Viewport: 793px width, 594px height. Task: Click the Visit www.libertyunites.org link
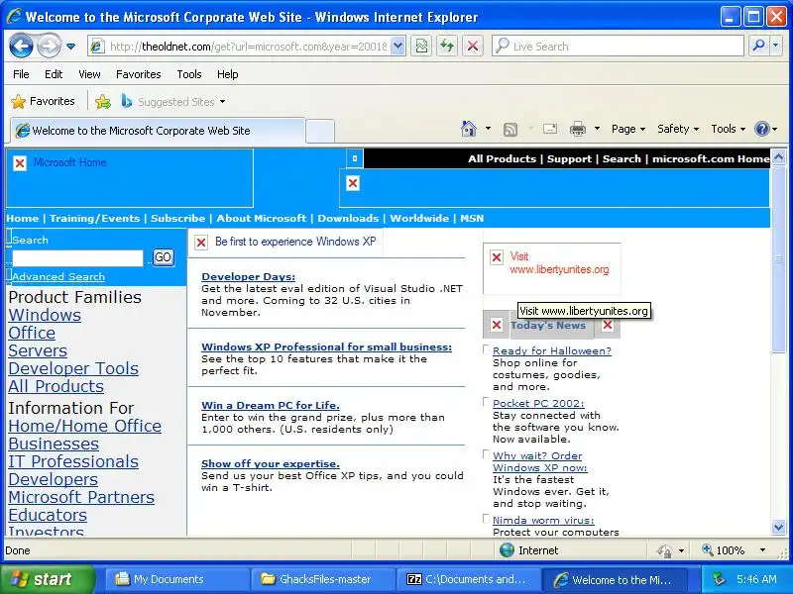click(x=559, y=263)
